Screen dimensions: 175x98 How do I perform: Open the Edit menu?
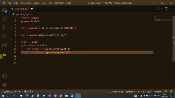point(16,3)
